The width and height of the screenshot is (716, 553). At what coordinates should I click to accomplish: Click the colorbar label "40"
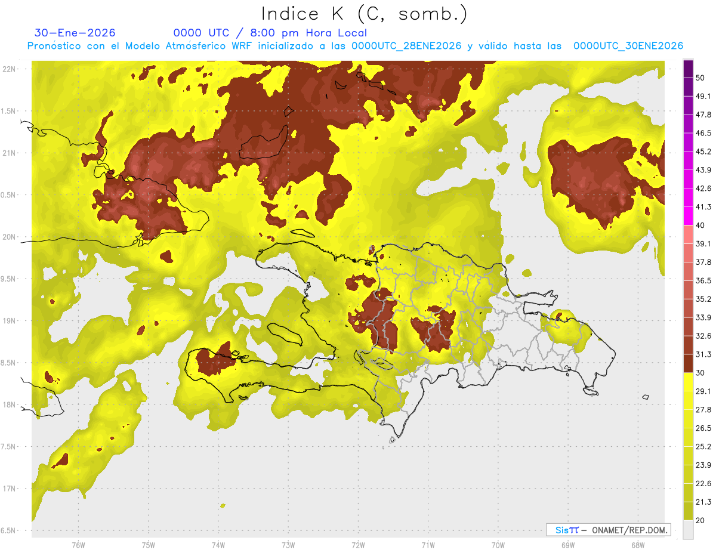(701, 225)
